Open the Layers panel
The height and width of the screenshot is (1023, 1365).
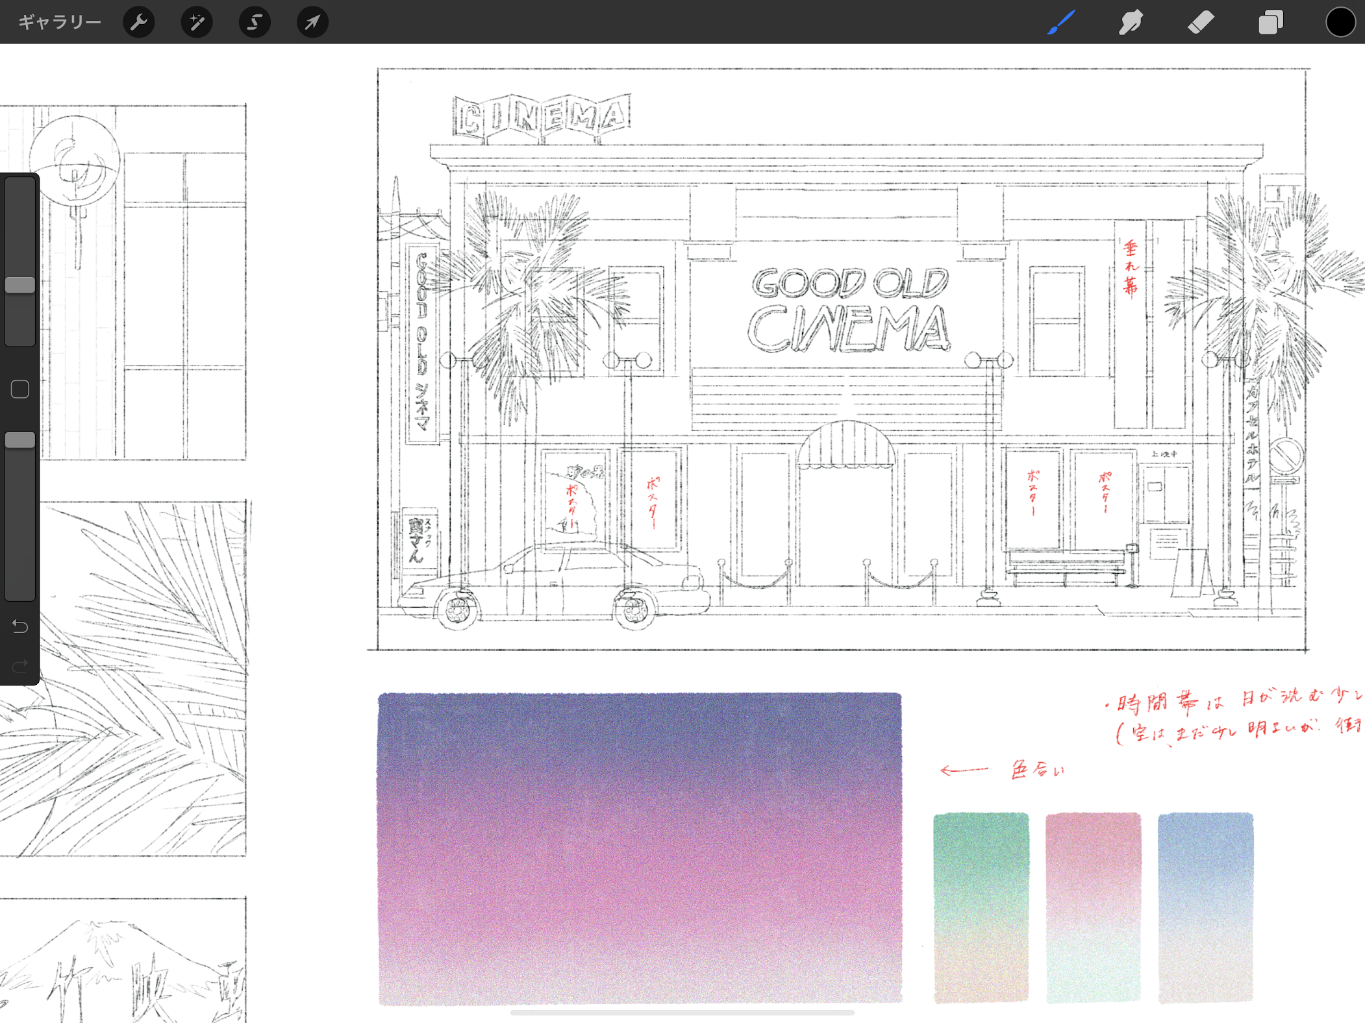1270,22
